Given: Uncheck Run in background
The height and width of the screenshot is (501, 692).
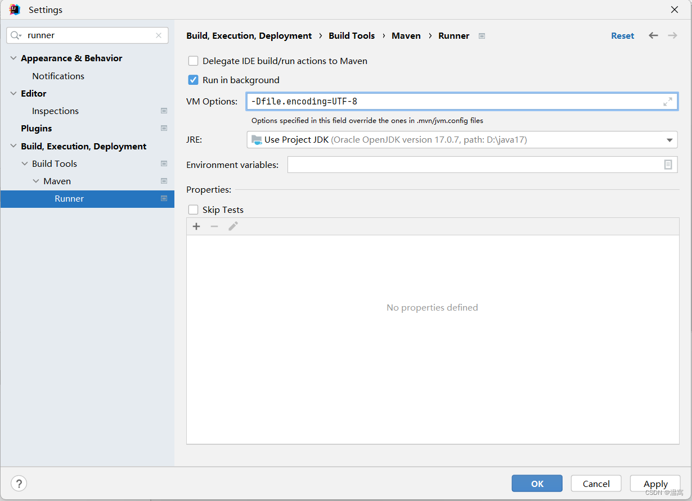Looking at the screenshot, I should click(193, 80).
